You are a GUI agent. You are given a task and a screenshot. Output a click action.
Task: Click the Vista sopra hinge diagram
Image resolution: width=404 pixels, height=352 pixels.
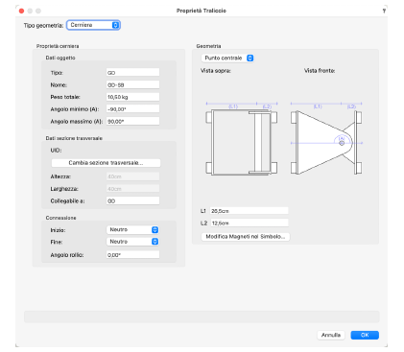pos(242,138)
